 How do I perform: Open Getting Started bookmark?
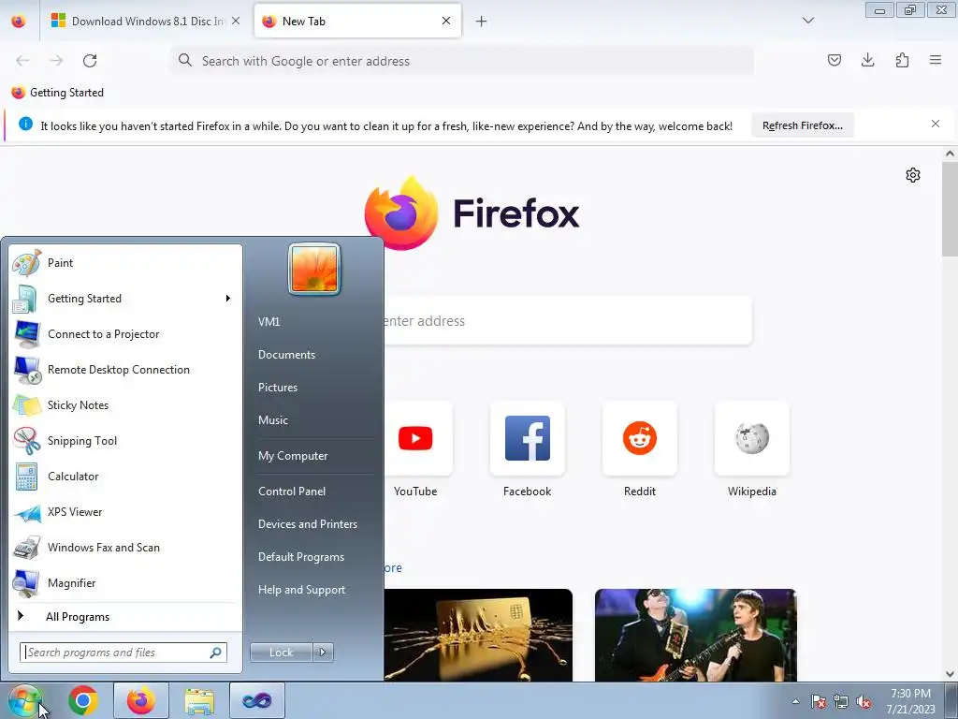point(57,93)
